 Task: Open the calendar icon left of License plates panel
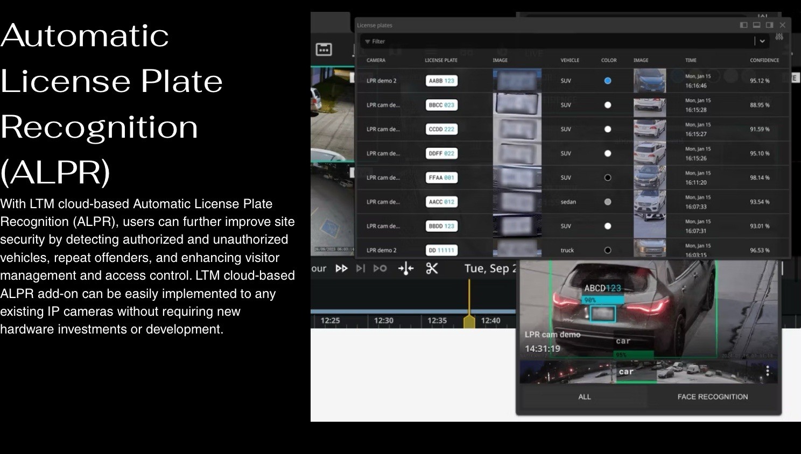(x=324, y=49)
